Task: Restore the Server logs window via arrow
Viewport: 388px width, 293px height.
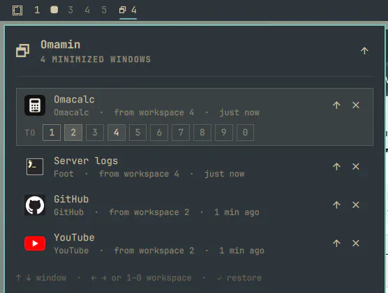Action: (x=336, y=167)
